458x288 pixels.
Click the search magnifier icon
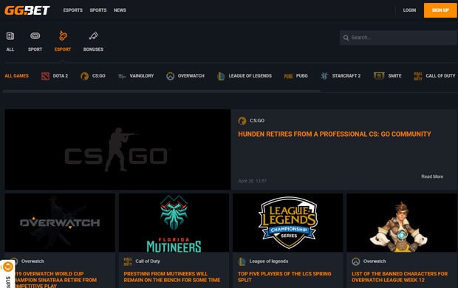point(346,38)
